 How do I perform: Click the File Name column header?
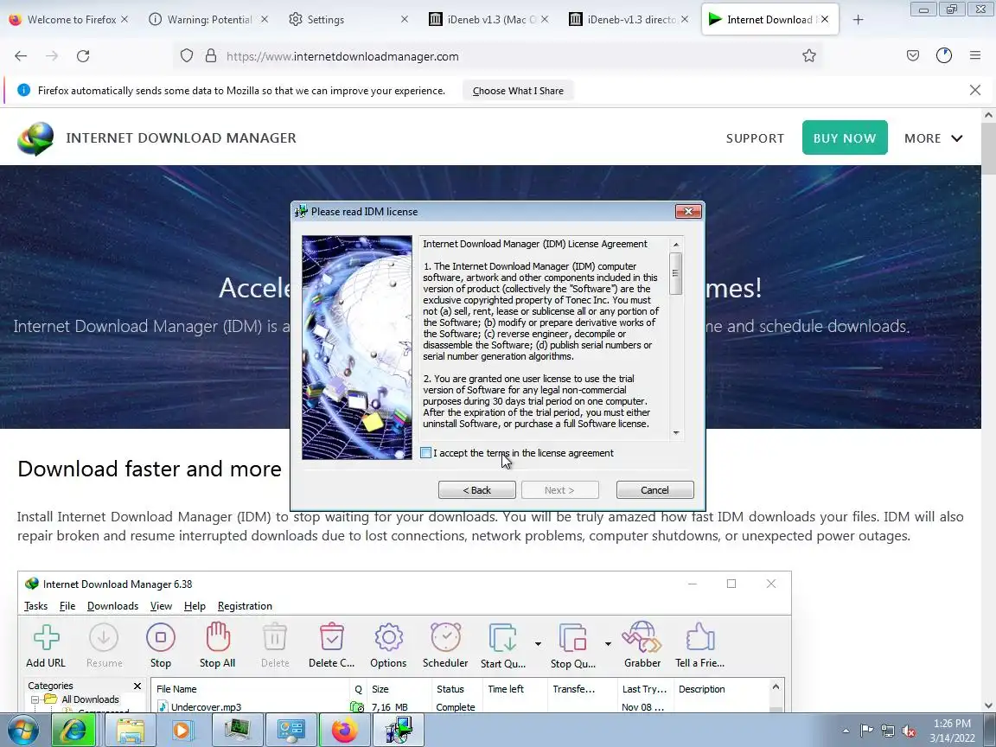click(250, 689)
